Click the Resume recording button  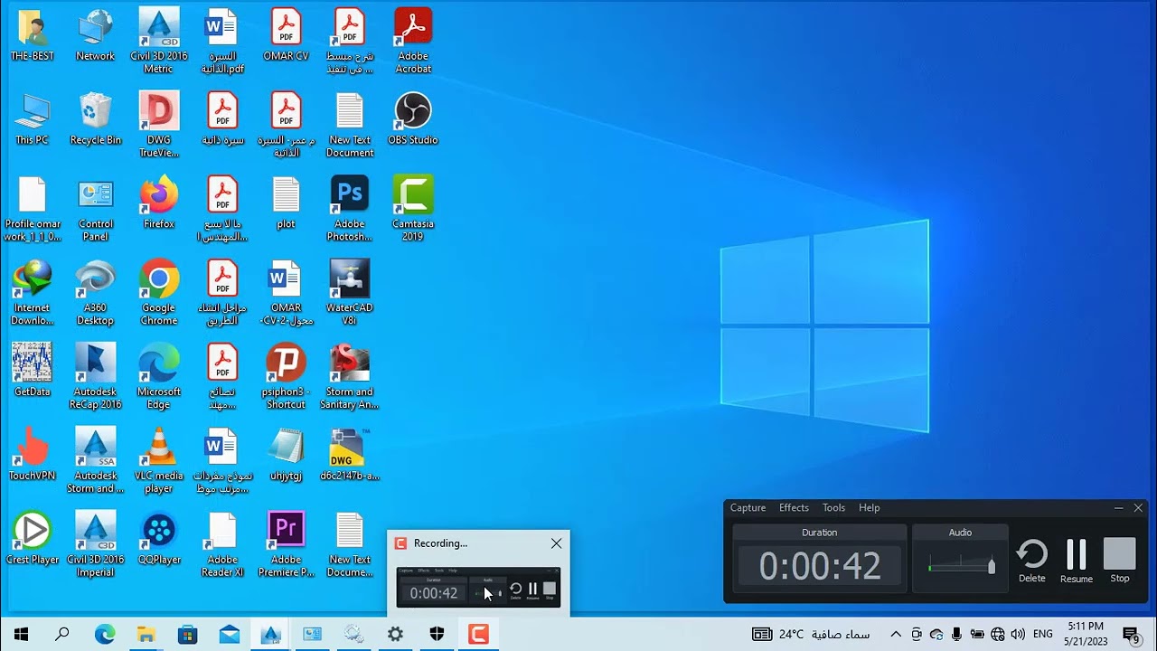coord(1076,561)
